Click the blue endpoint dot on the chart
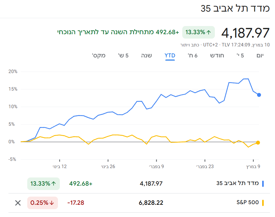 pyautogui.click(x=259, y=95)
